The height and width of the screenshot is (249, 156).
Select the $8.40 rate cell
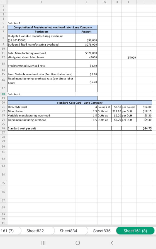[86, 64]
